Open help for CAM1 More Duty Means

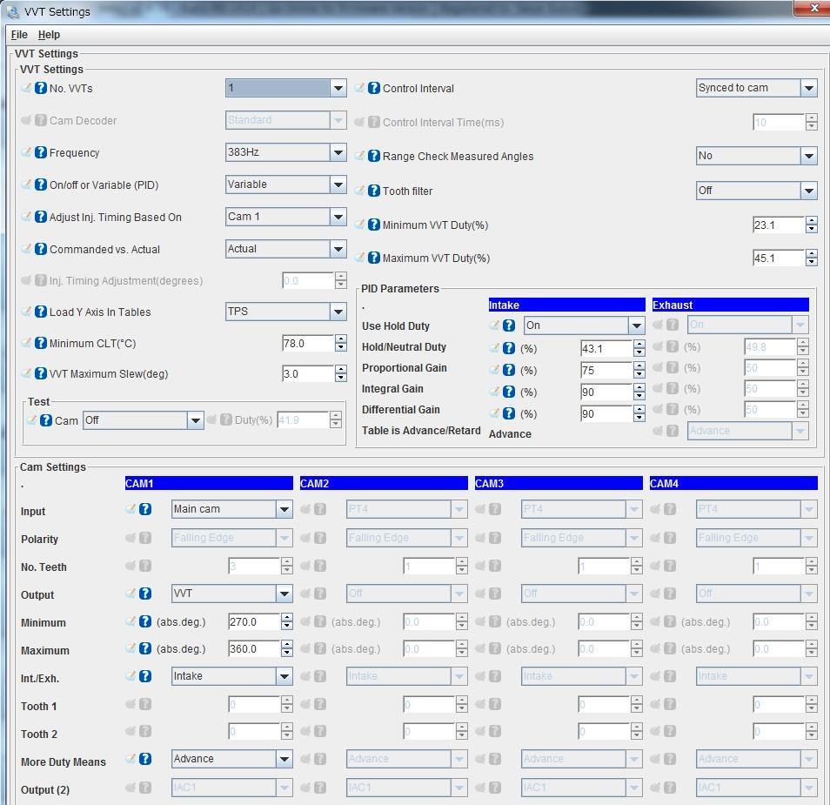click(145, 759)
